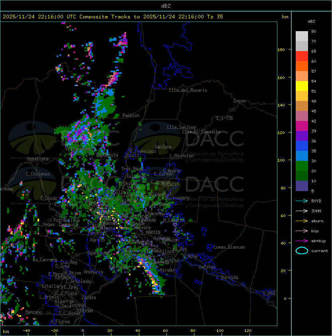Select the 'Zapata' map label
This screenshot has height=336, width=332.
[89, 297]
